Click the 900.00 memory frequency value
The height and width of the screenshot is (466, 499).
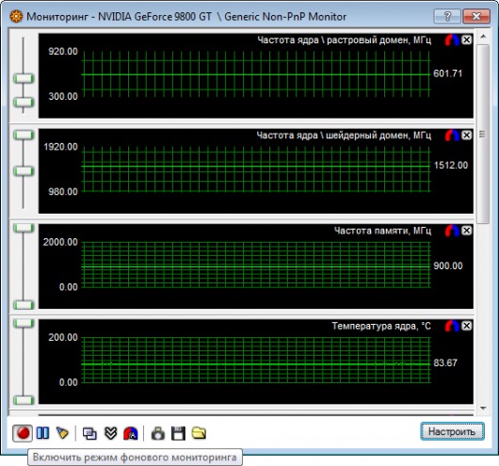click(448, 265)
